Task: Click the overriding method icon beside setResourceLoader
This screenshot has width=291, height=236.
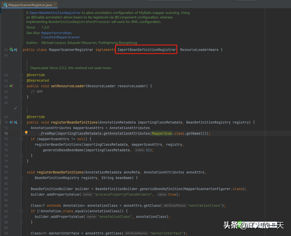Action: [x=11, y=86]
